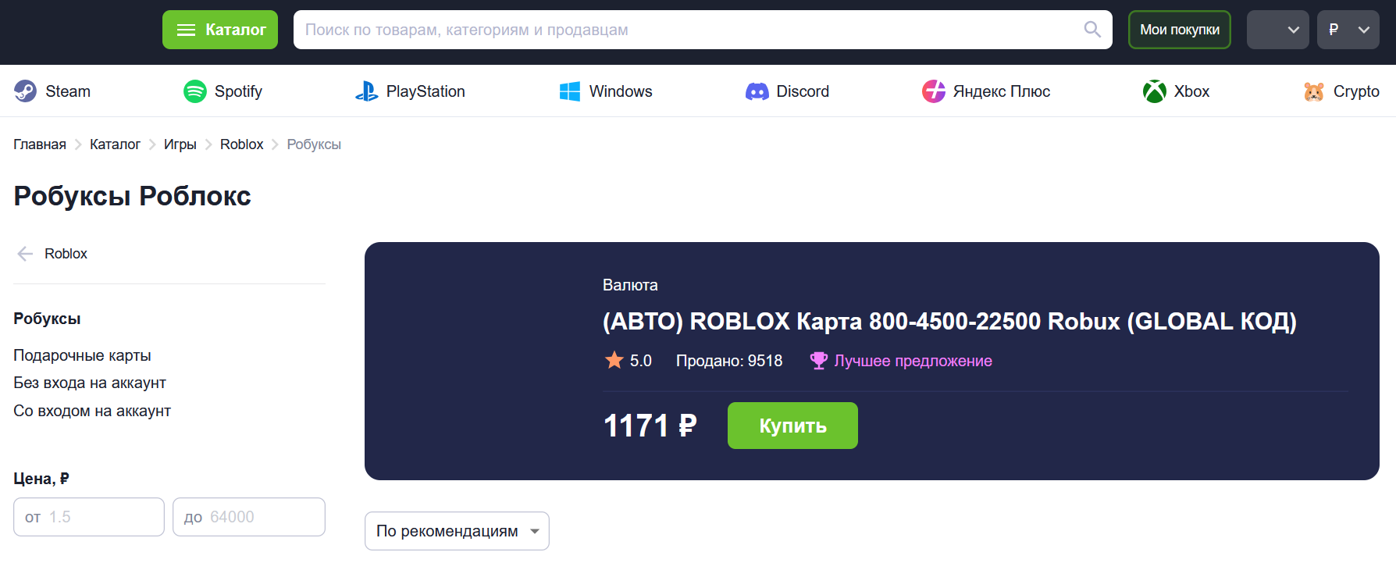
Task: Click the Робуксы Роблокс page heading
Action: 132,196
